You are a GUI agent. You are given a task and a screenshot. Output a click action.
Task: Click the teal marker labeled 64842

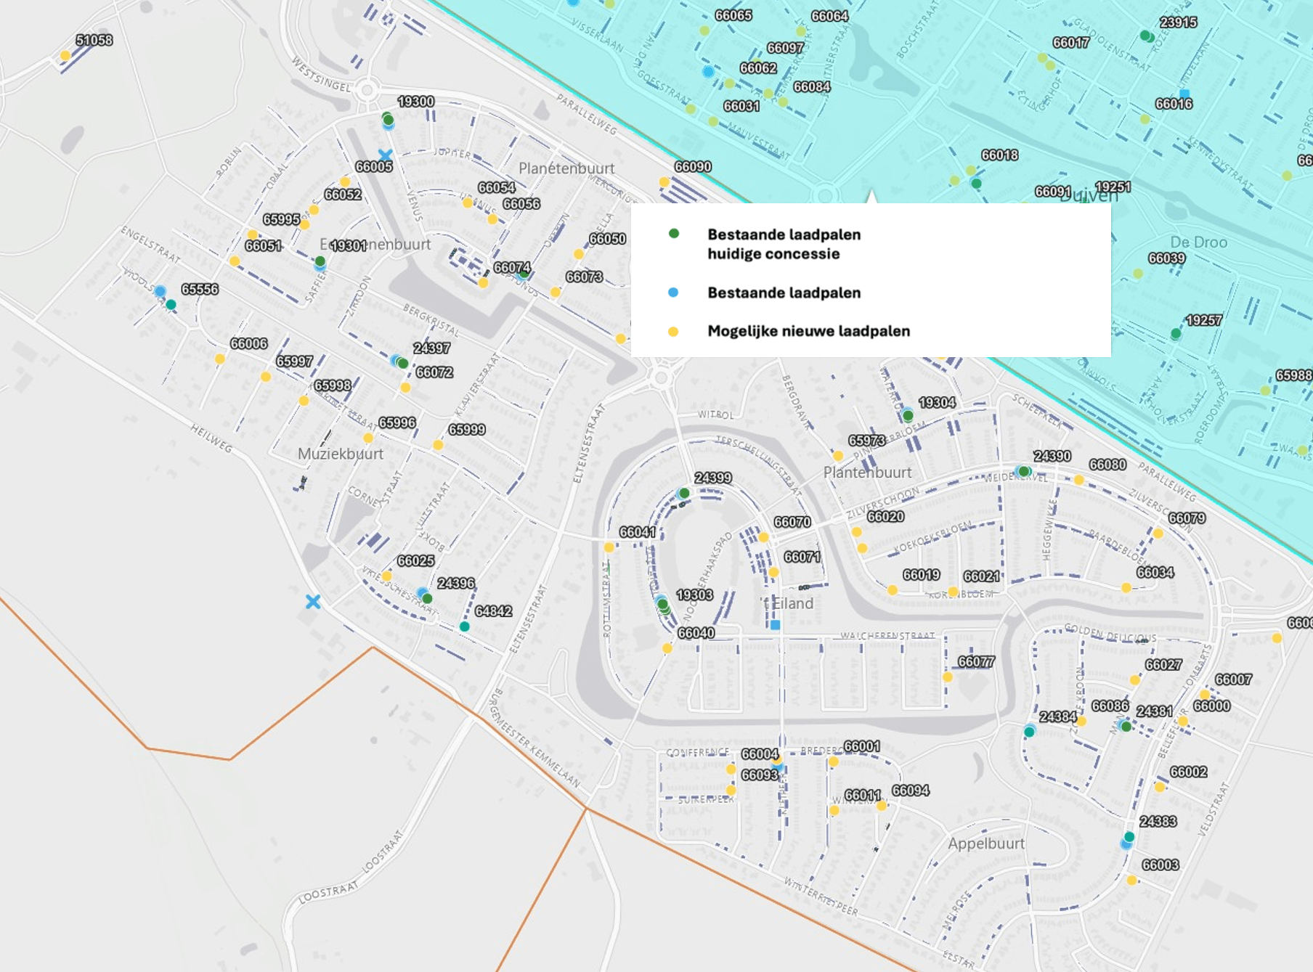(465, 626)
